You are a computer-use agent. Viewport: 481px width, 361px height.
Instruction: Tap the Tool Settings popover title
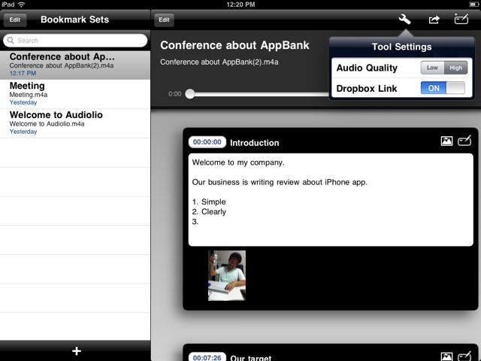tap(401, 47)
